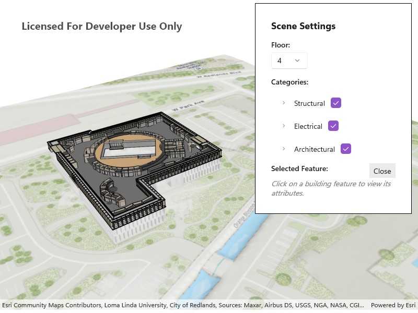
Task: Toggle the Architectural checkbox off
Action: pyautogui.click(x=346, y=149)
